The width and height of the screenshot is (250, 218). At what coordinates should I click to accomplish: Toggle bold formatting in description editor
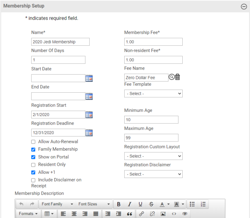point(119,204)
